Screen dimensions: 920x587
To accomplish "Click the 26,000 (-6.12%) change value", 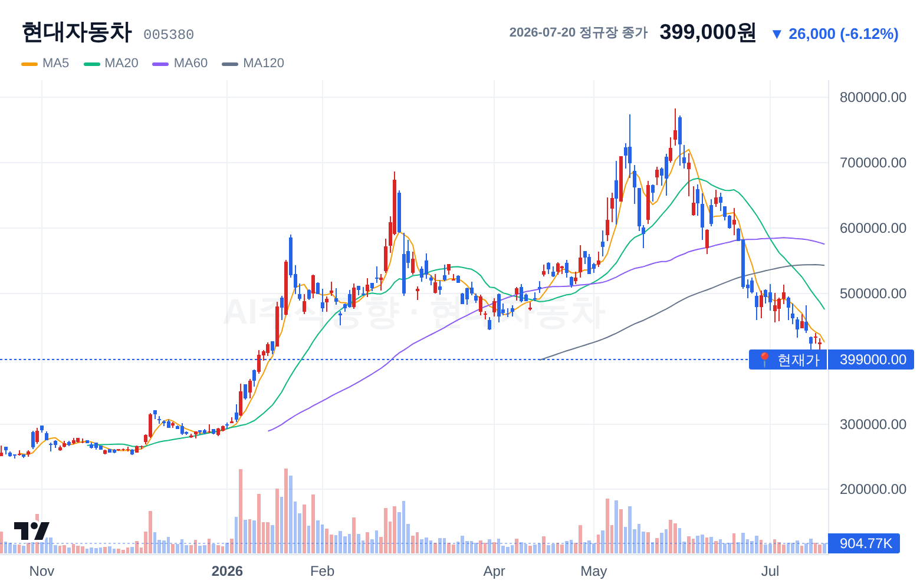I will [x=843, y=34].
